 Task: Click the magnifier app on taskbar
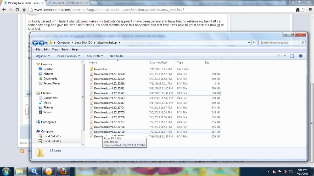pos(34,171)
